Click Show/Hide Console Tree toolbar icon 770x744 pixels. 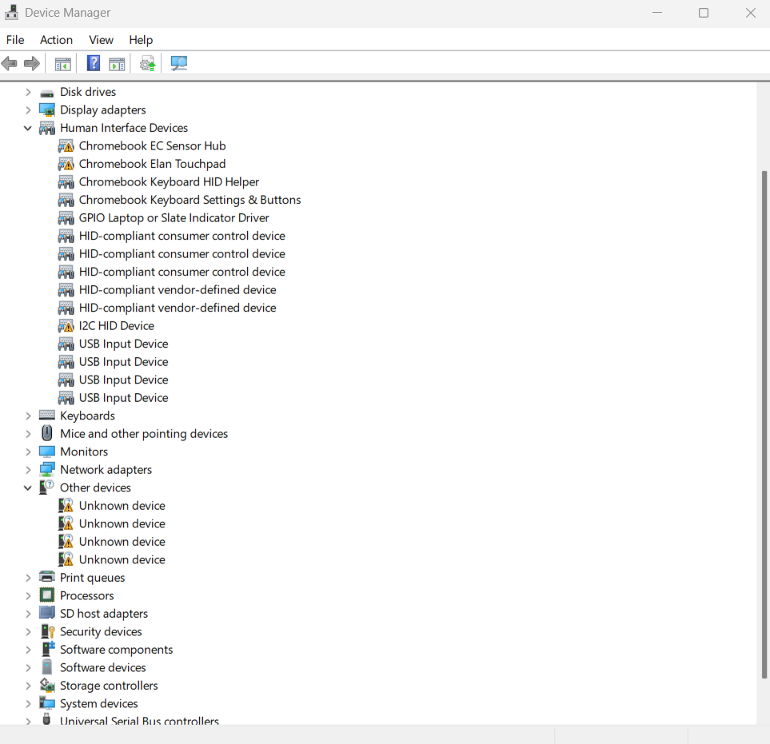[62, 63]
